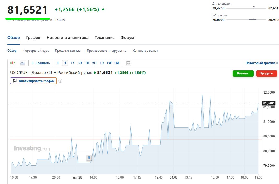Open the Теханализ tab

pyautogui.click(x=104, y=38)
